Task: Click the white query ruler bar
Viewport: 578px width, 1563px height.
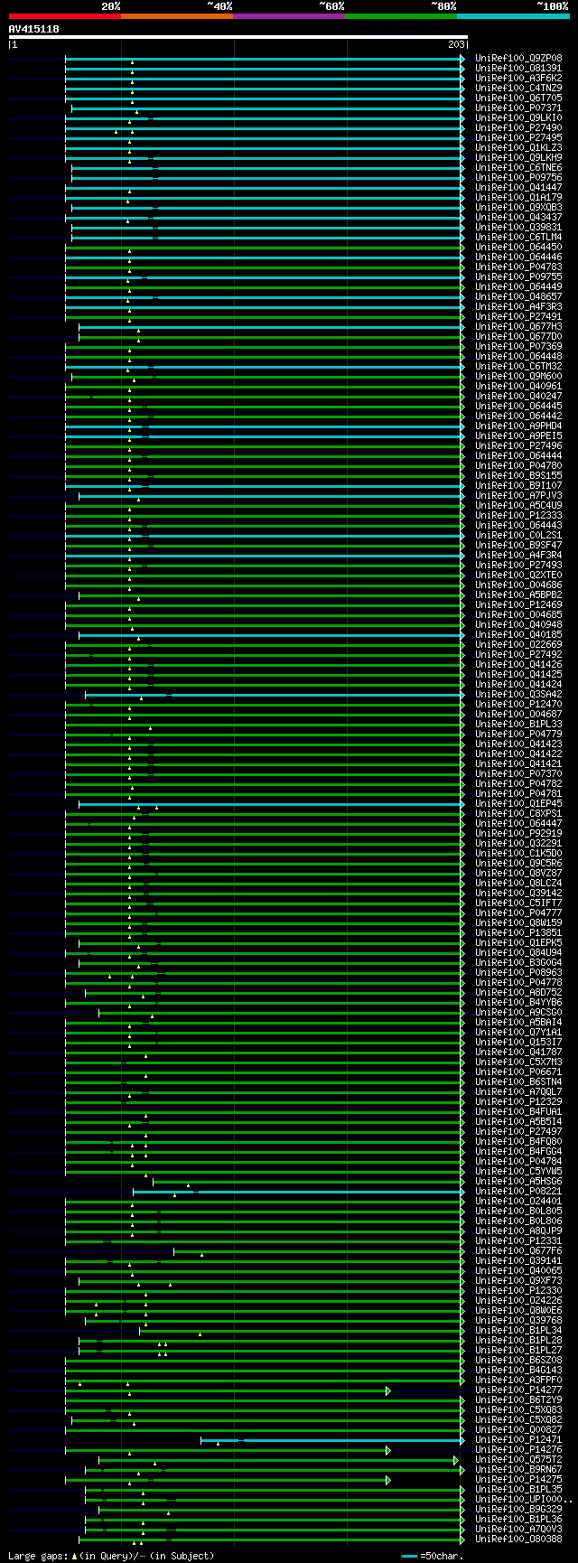Action: tap(238, 37)
